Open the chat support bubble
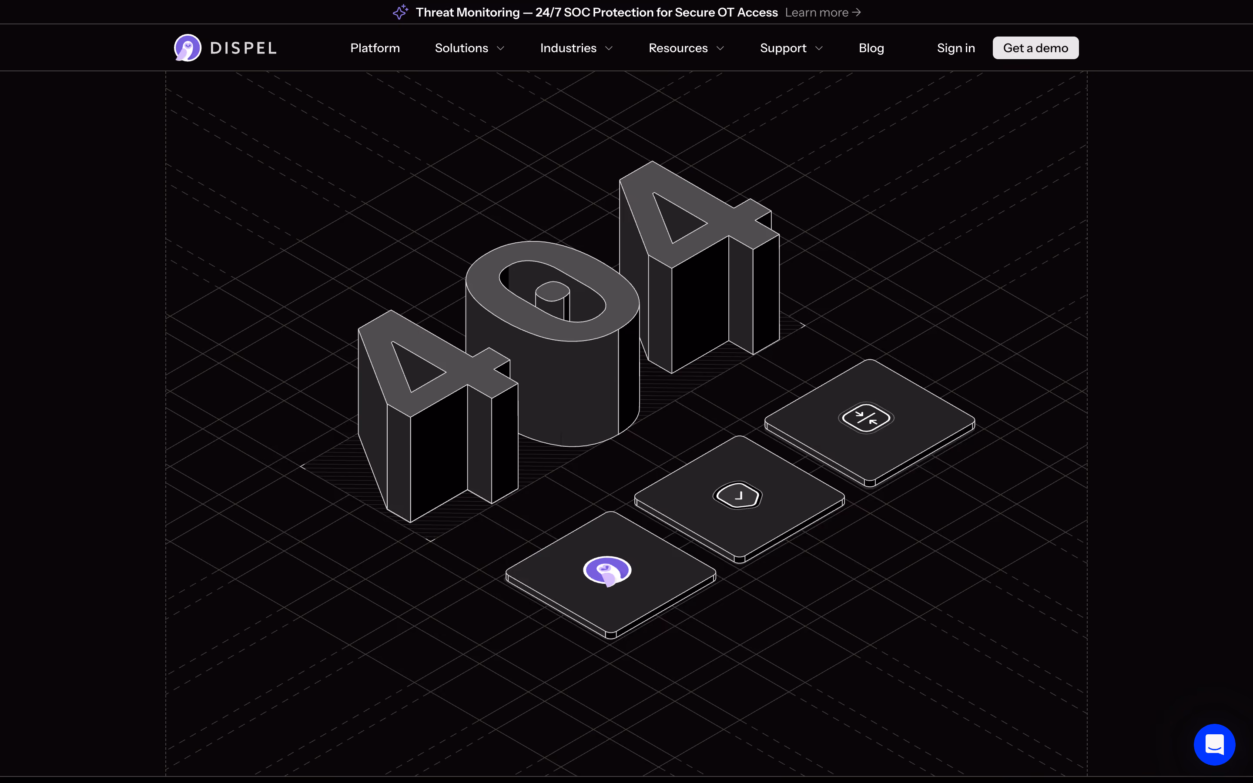1253x783 pixels. [1214, 744]
